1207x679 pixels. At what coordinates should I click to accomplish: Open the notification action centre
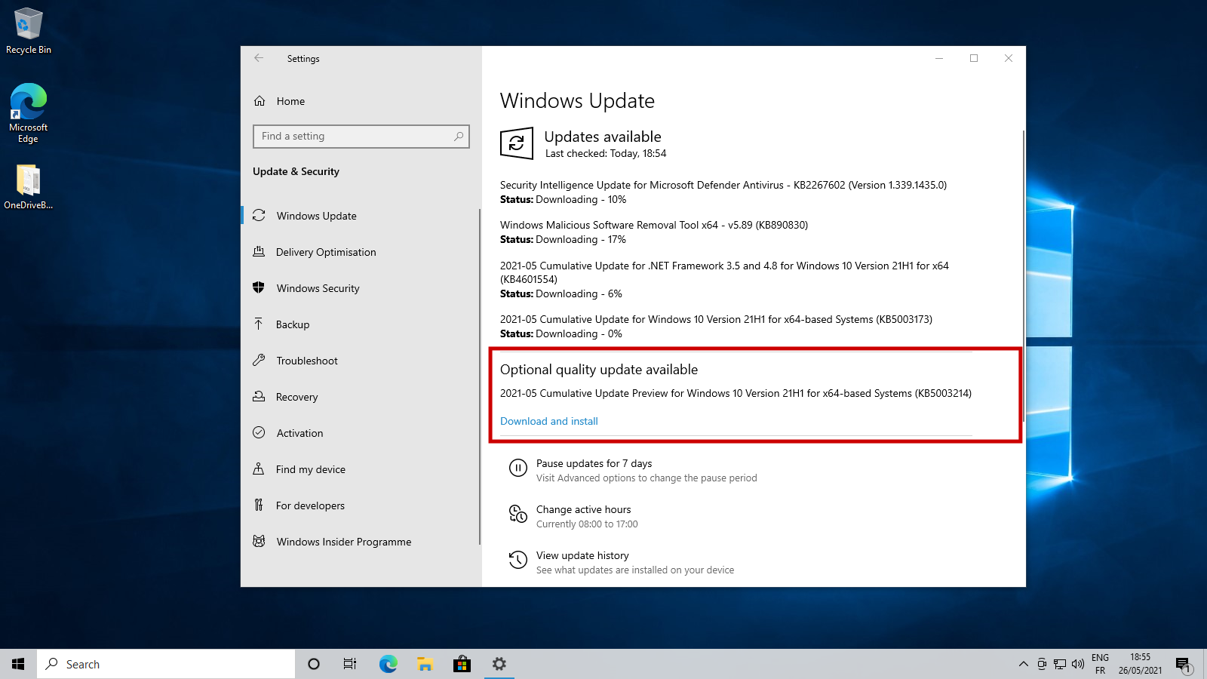1184,664
